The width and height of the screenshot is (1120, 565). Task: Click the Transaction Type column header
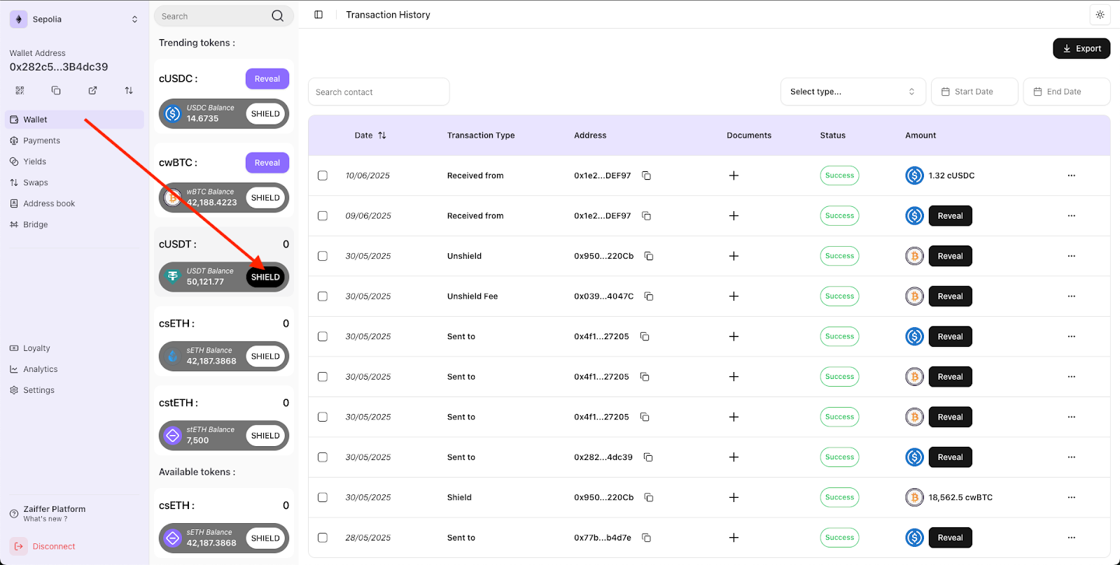(481, 136)
